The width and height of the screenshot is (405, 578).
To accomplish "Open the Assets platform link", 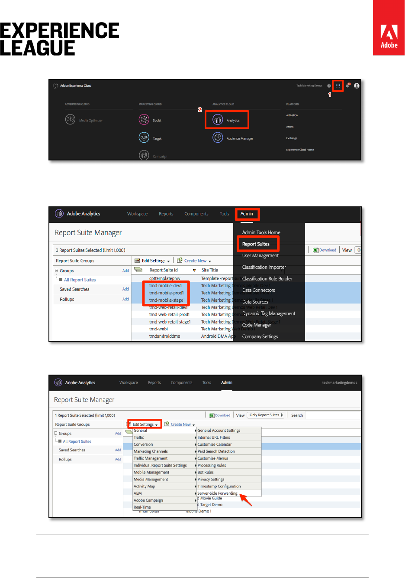I will tap(290, 127).
